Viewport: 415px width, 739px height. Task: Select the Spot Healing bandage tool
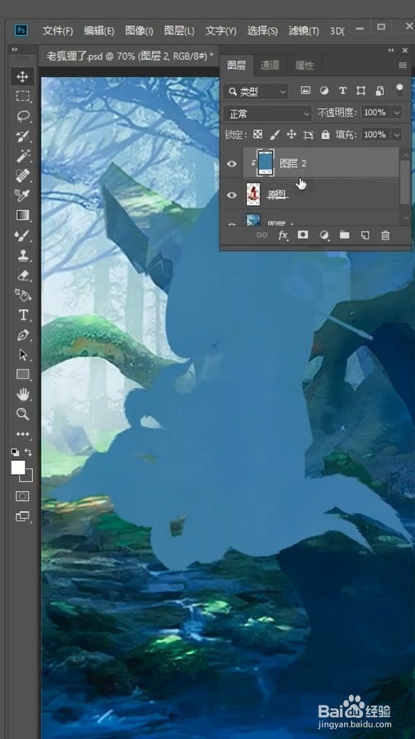tap(23, 176)
